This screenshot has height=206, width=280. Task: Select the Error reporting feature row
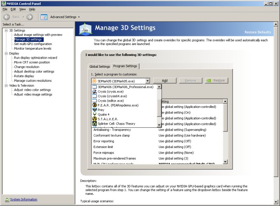157,141
